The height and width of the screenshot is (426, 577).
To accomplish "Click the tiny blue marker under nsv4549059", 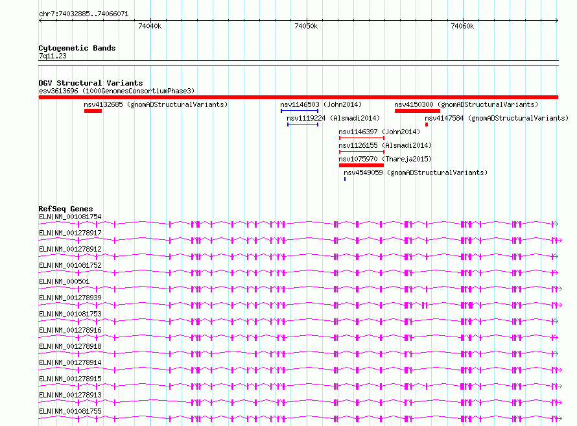I will pos(345,179).
